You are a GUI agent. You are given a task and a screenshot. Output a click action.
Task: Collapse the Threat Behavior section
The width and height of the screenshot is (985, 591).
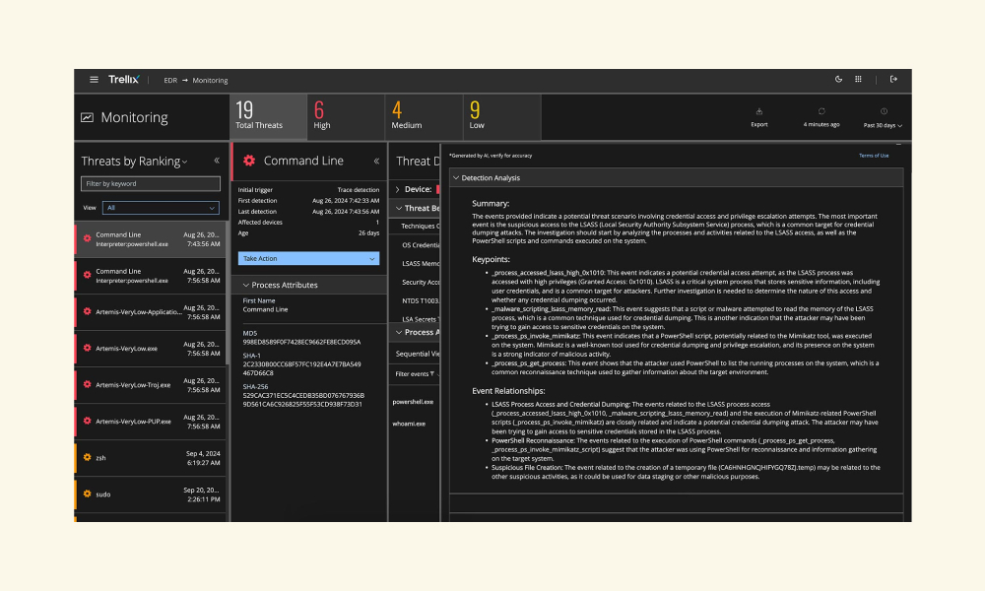(x=399, y=208)
